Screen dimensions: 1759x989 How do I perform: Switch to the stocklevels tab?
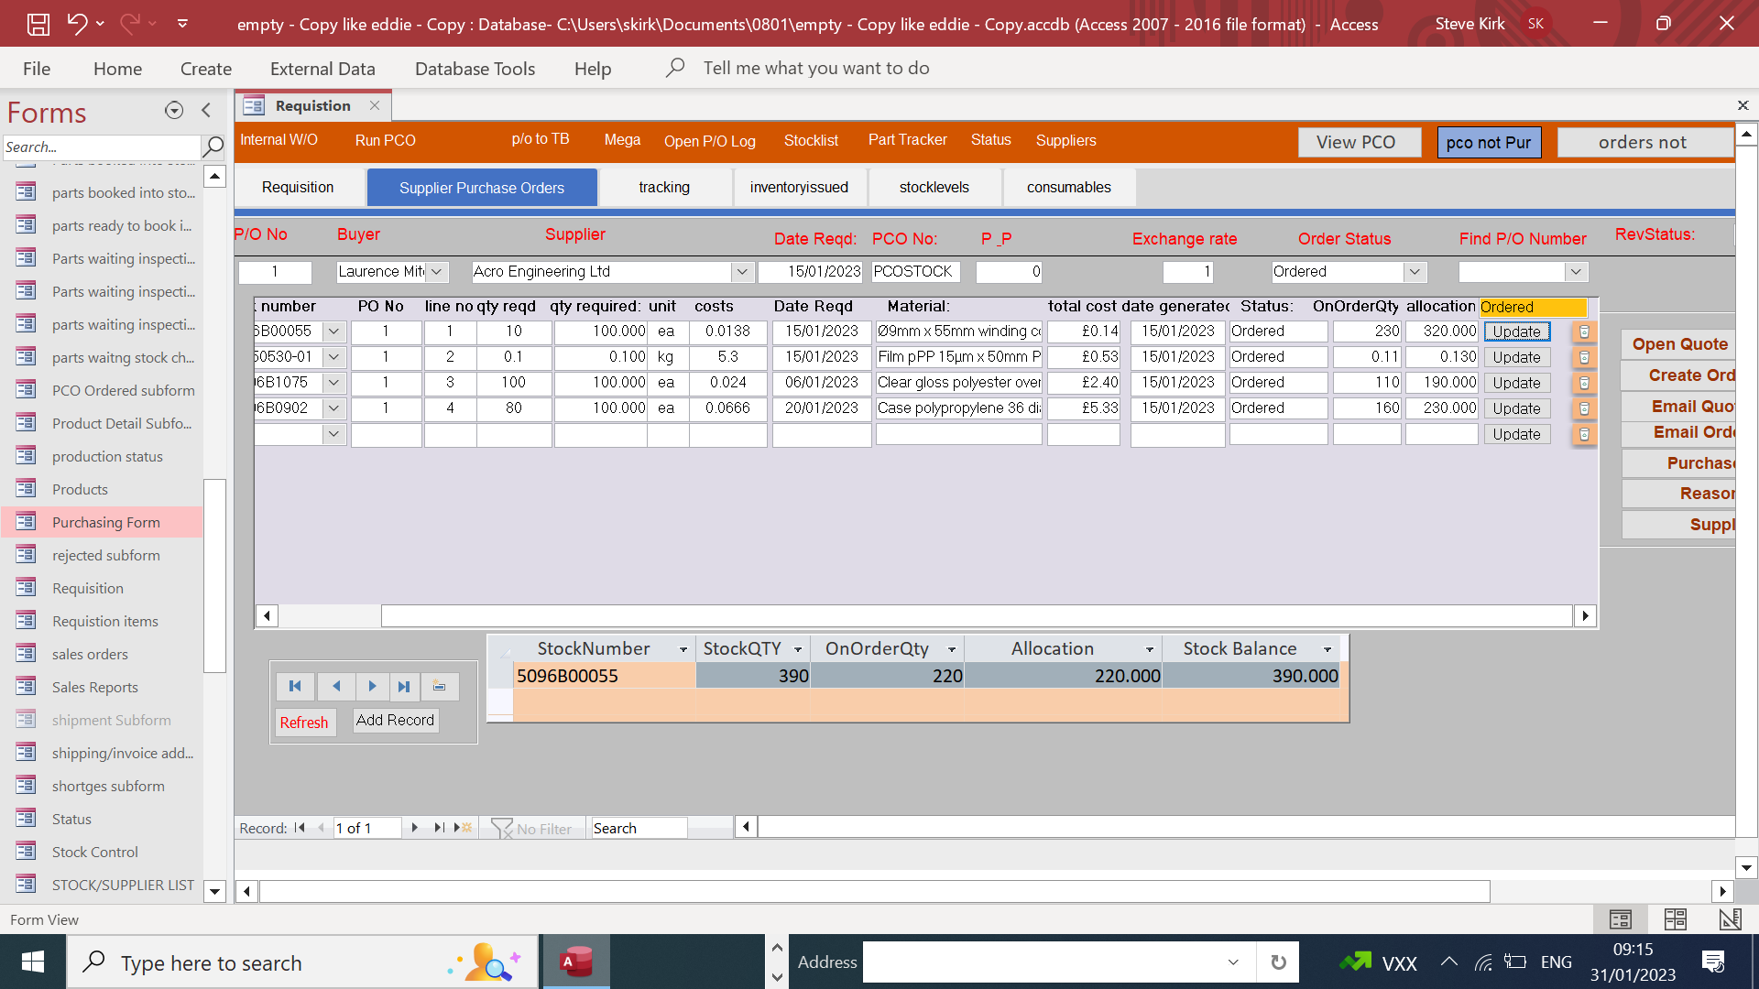(x=934, y=187)
